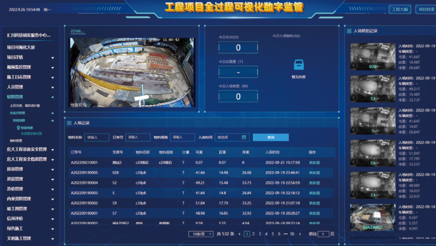Image resolution: width=436 pixels, height=246 pixels.
Task: Open 抓拍图 for order A202209190005
Action: [x=315, y=173]
